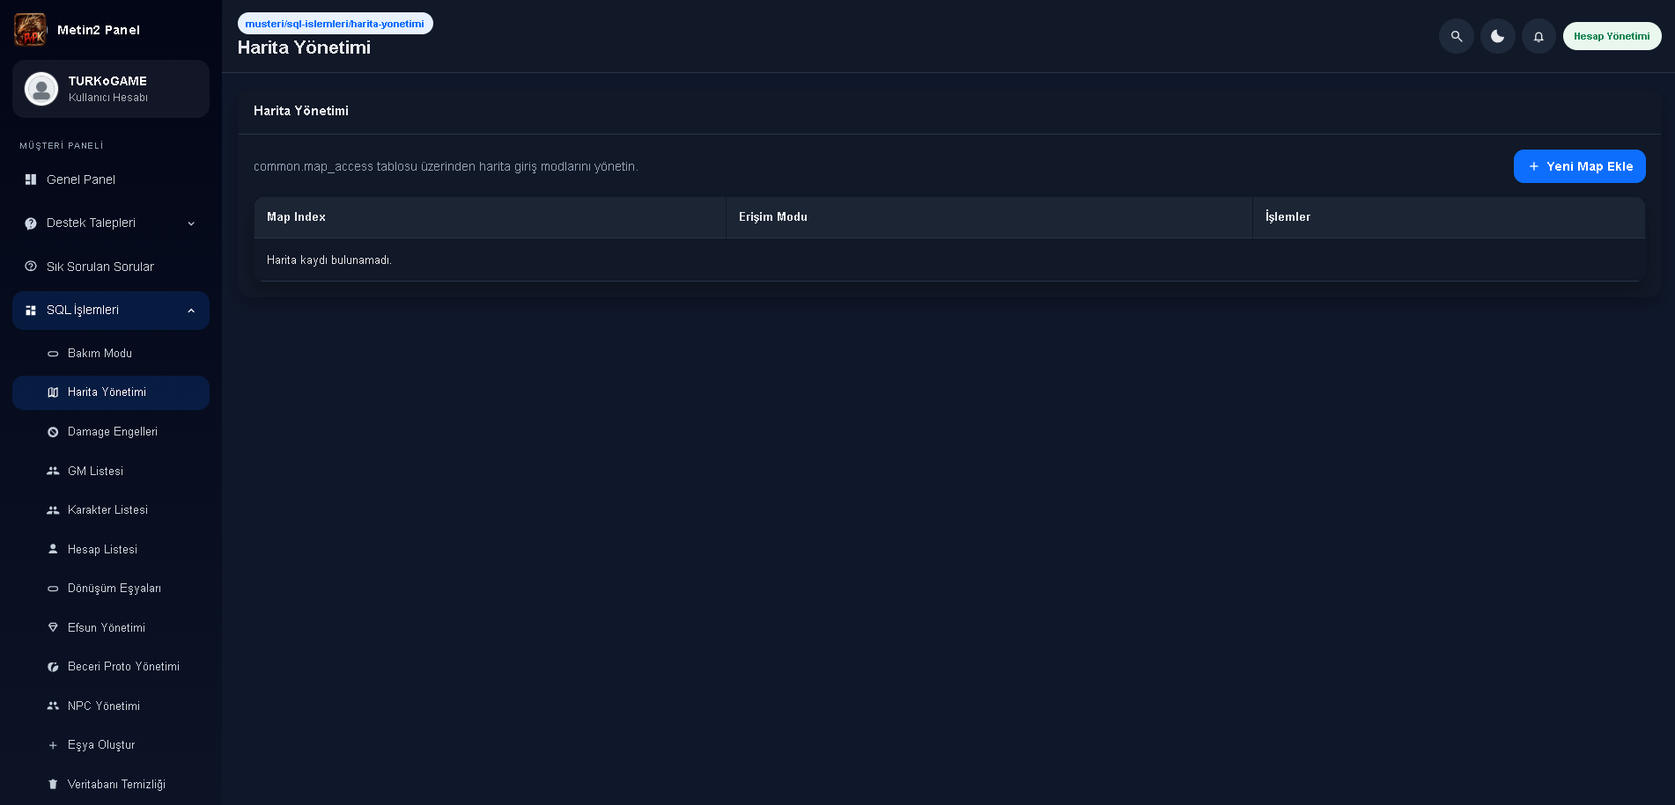Click the Hesap Yönetimi button

[x=1612, y=36]
